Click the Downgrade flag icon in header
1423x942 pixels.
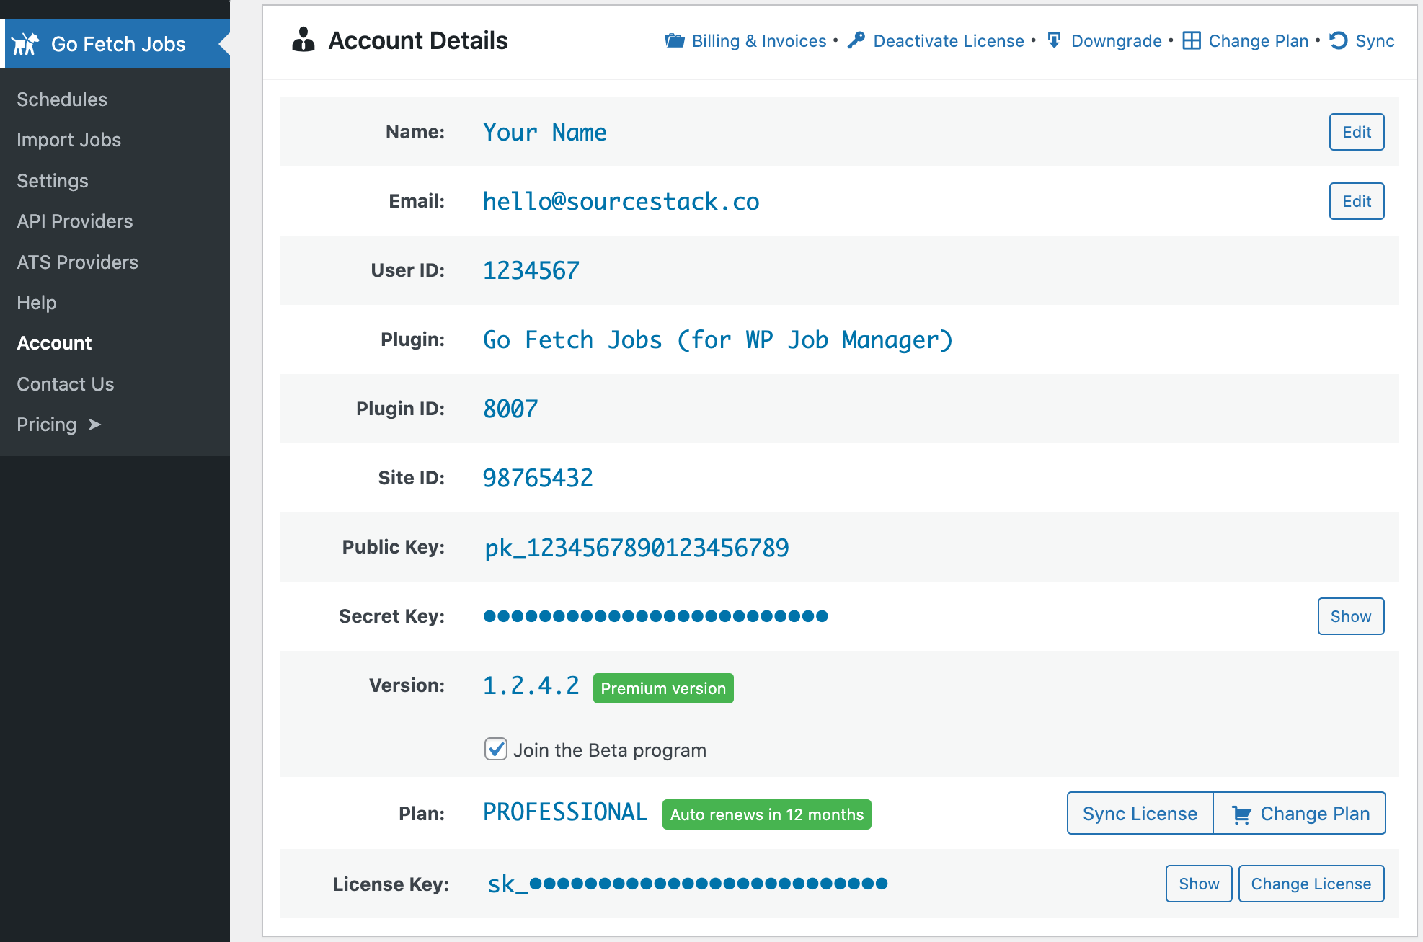pyautogui.click(x=1054, y=41)
